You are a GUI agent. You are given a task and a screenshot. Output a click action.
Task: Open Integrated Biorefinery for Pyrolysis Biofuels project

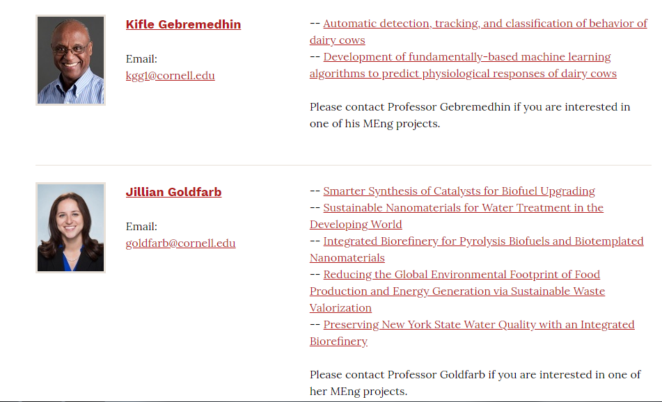click(x=483, y=241)
